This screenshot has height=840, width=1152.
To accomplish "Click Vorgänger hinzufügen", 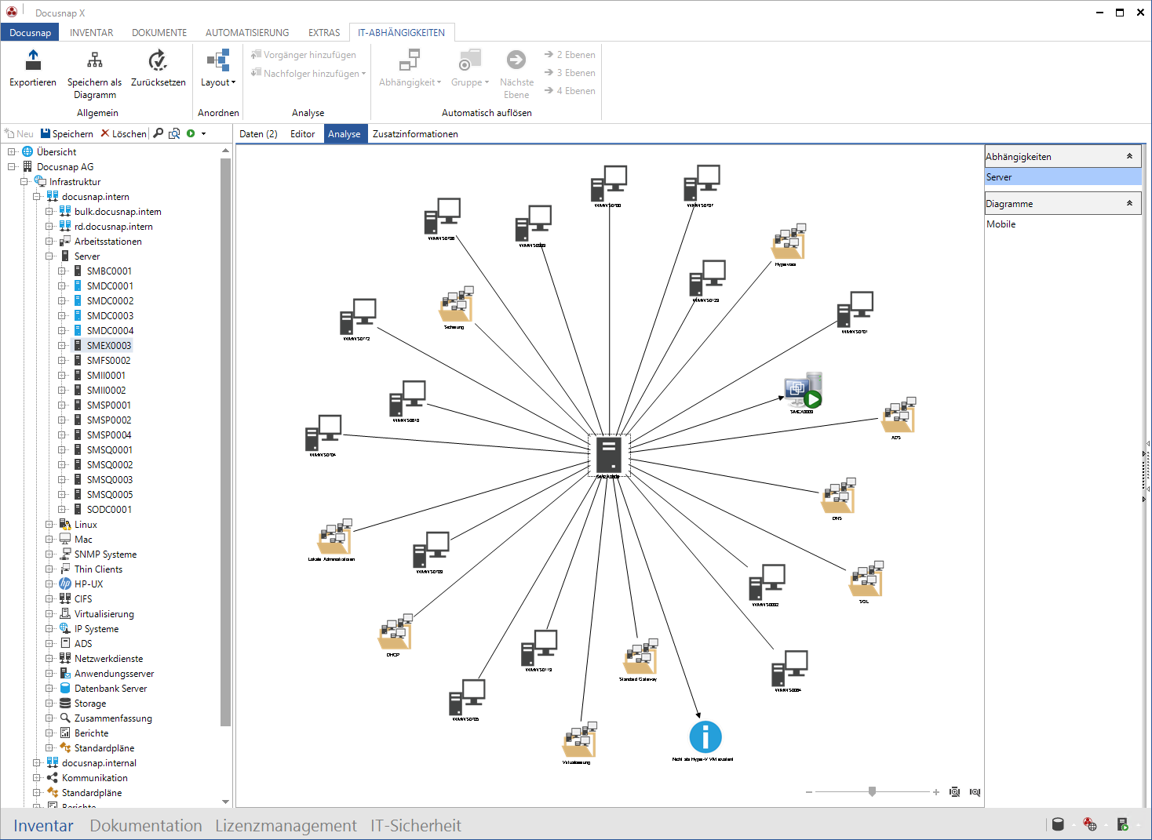I will tap(303, 55).
